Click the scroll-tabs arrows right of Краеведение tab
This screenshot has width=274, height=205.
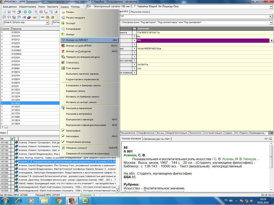pyautogui.click(x=271, y=133)
